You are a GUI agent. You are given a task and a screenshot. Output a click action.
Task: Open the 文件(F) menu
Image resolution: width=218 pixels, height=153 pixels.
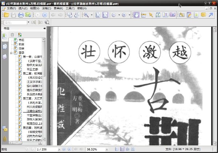point(11,8)
